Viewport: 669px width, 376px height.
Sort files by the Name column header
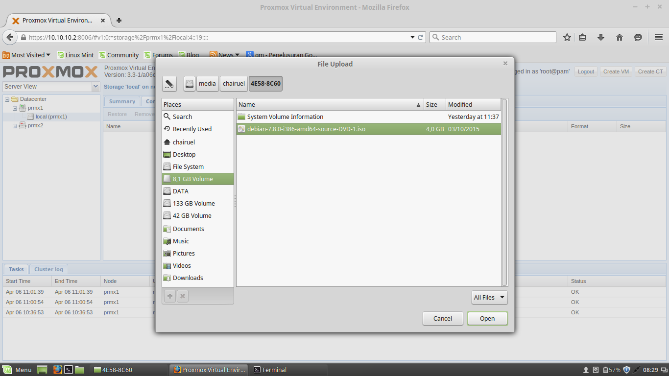[330, 104]
